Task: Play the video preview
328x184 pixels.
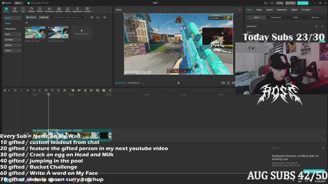Action: (x=179, y=83)
